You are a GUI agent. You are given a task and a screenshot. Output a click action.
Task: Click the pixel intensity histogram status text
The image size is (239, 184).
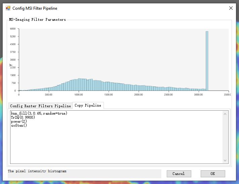[x=37, y=171]
